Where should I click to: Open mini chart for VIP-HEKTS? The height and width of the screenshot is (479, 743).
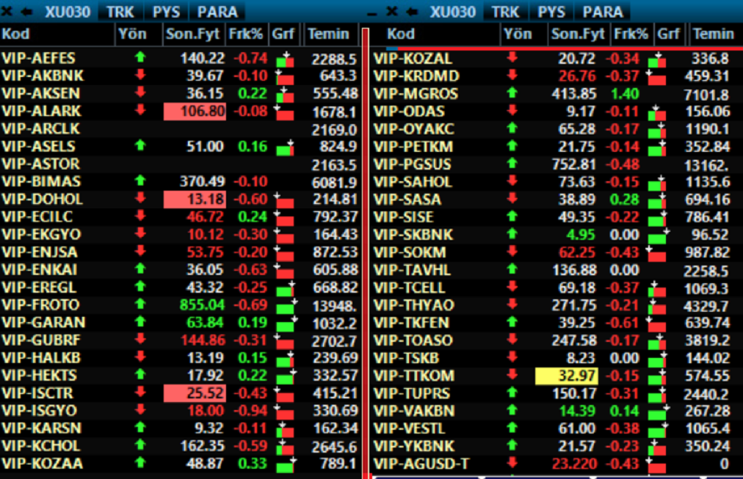(286, 377)
